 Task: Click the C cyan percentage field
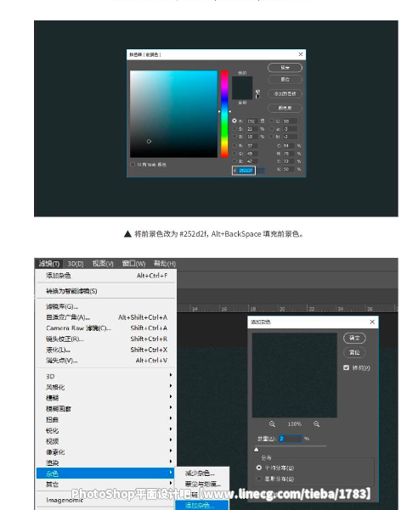pos(288,146)
